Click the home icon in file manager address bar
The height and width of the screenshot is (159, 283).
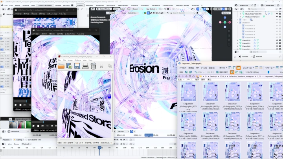193,77
